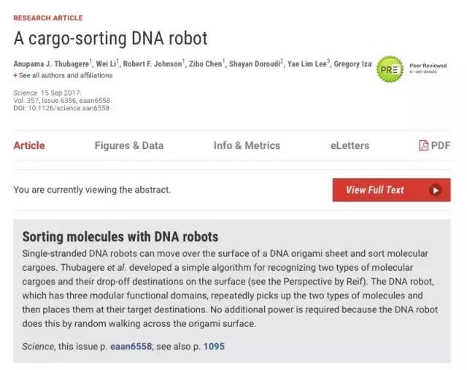Click the red PDF file icon
This screenshot has height=370, width=467.
pyautogui.click(x=424, y=145)
